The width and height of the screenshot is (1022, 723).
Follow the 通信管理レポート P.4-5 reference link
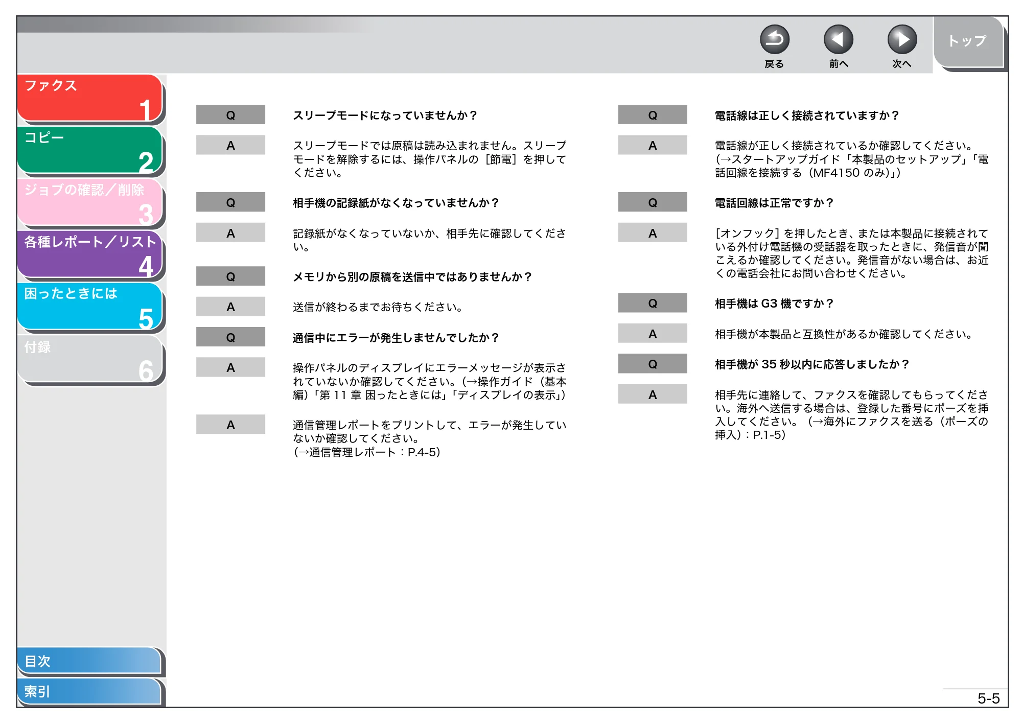(x=367, y=452)
